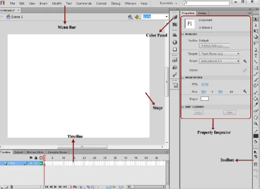The image size is (260, 189).
Task: Select the Eyedropper tool
Action: [256, 105]
